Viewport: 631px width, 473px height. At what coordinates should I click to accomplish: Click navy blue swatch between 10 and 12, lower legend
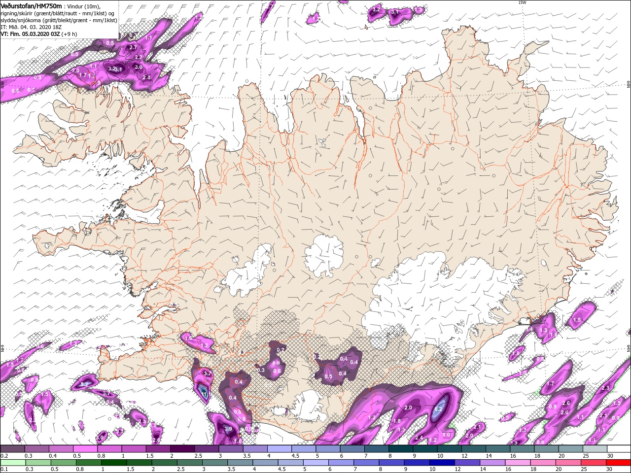441,463
